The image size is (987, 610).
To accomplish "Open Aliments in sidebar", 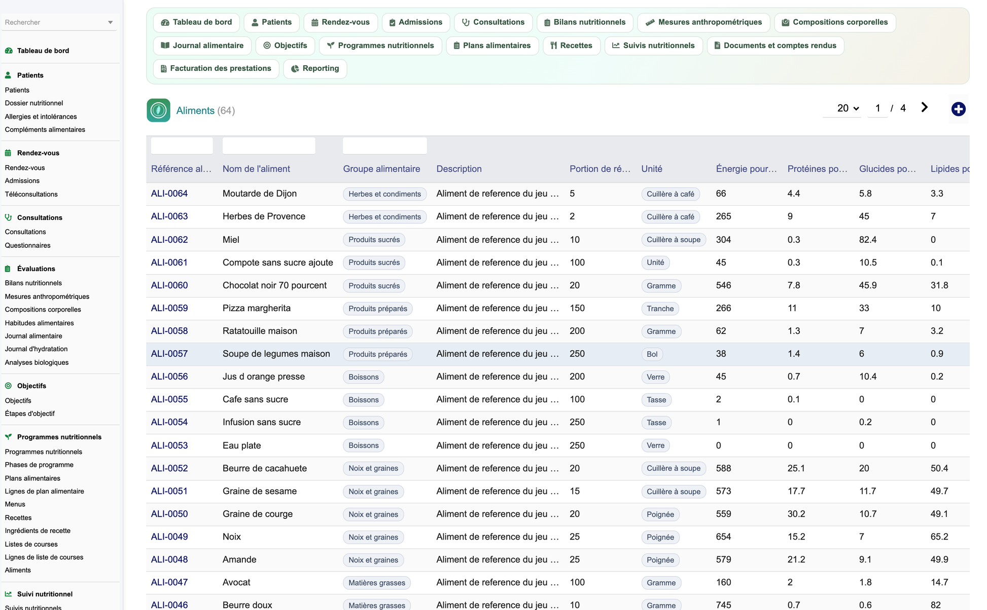I will point(18,570).
